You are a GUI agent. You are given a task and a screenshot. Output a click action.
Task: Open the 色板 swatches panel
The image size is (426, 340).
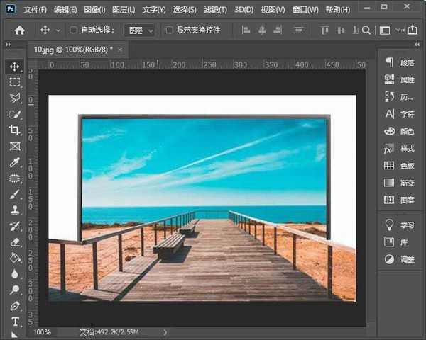pyautogui.click(x=400, y=165)
